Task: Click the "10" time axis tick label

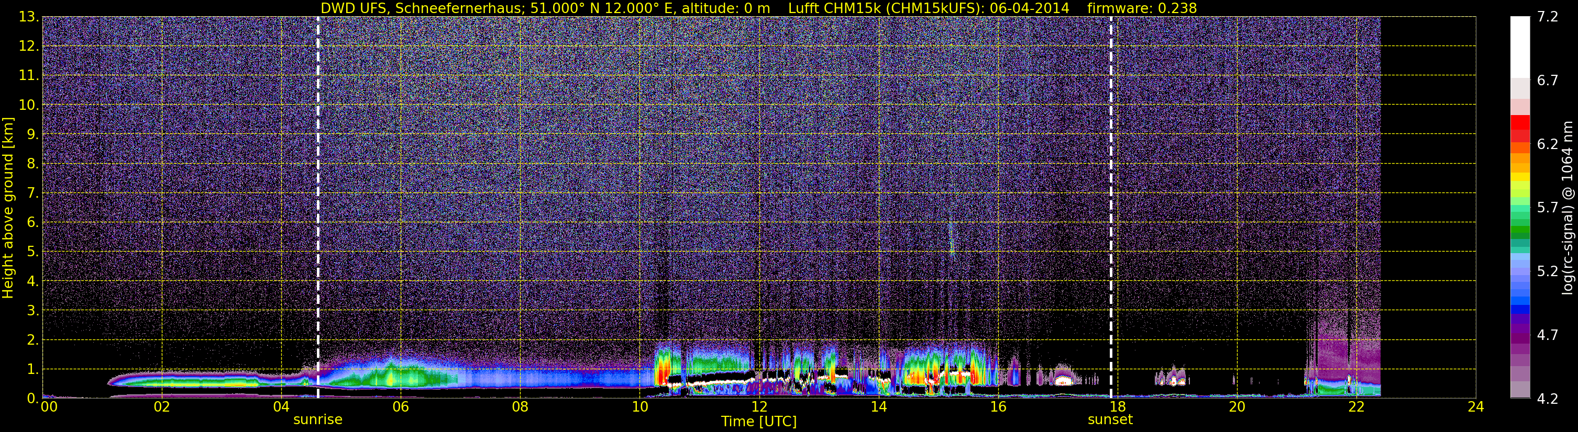Action: pos(639,407)
